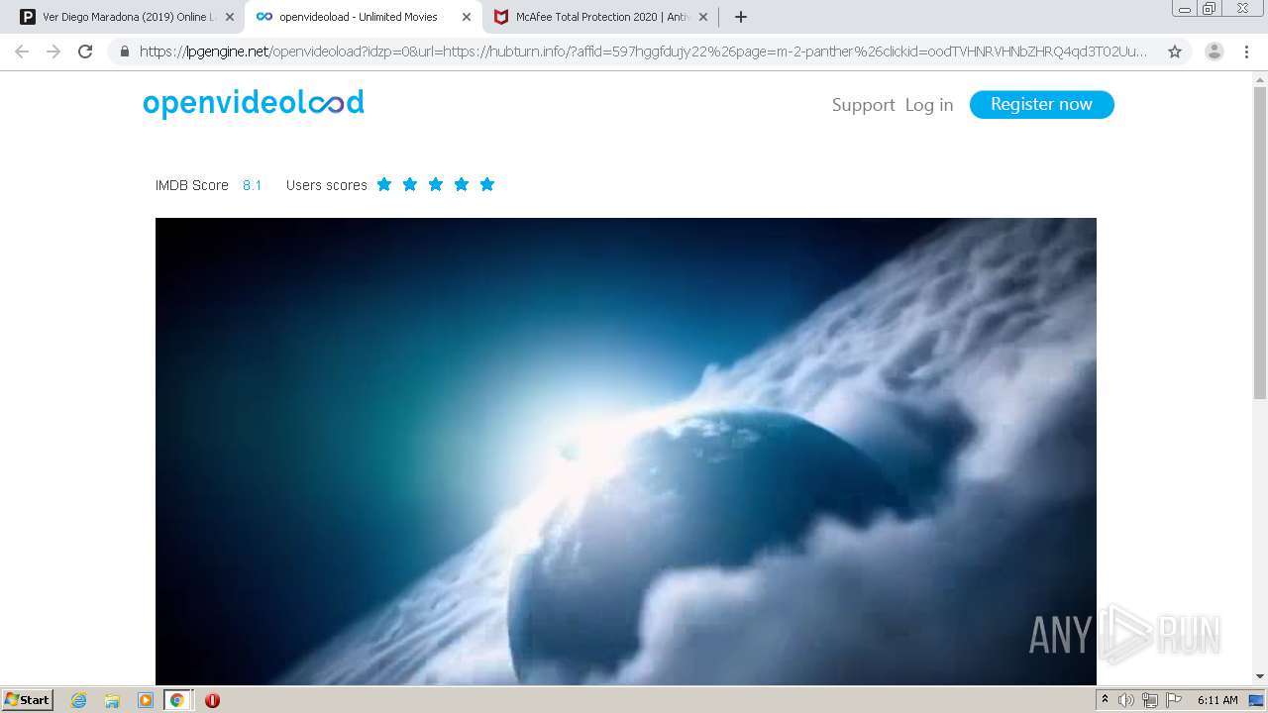Close the McAfee Total Protection tab

(x=703, y=17)
